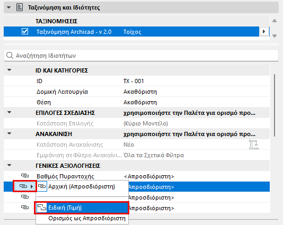Click the Βαθμός Πυραντοχής value <Απροσδιόριστη>
The height and width of the screenshot is (225, 283).
tap(149, 176)
